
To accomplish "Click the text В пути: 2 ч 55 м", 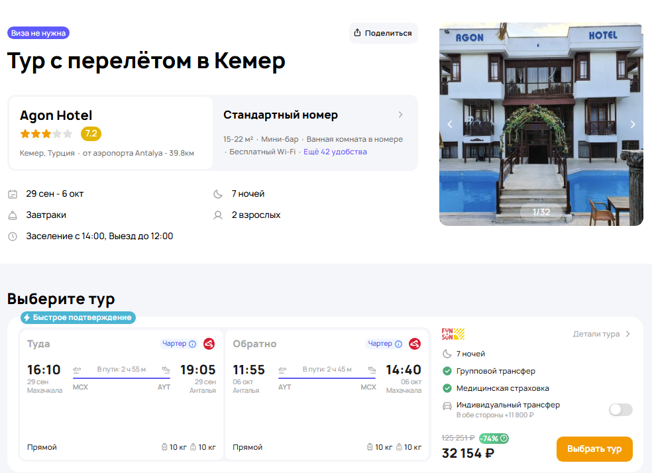I will (x=121, y=369).
